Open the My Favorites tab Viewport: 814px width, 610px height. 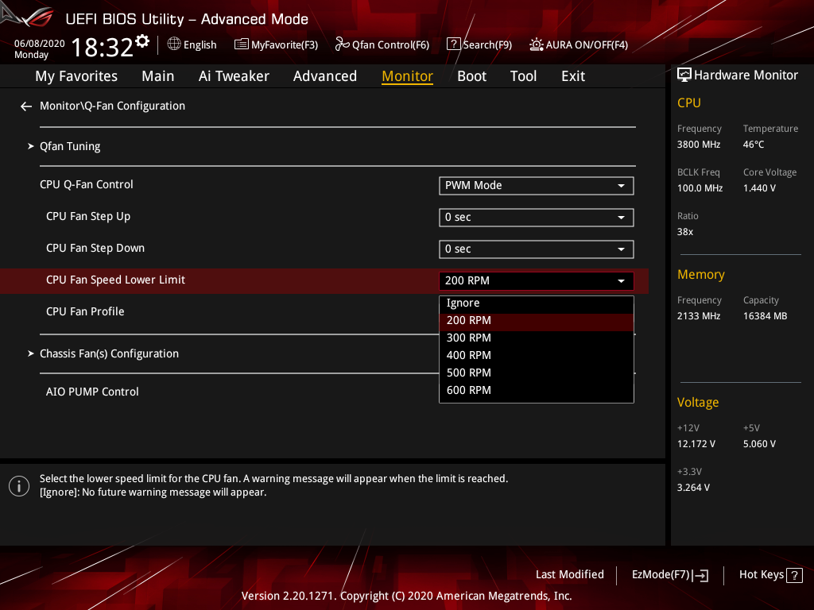pyautogui.click(x=76, y=76)
